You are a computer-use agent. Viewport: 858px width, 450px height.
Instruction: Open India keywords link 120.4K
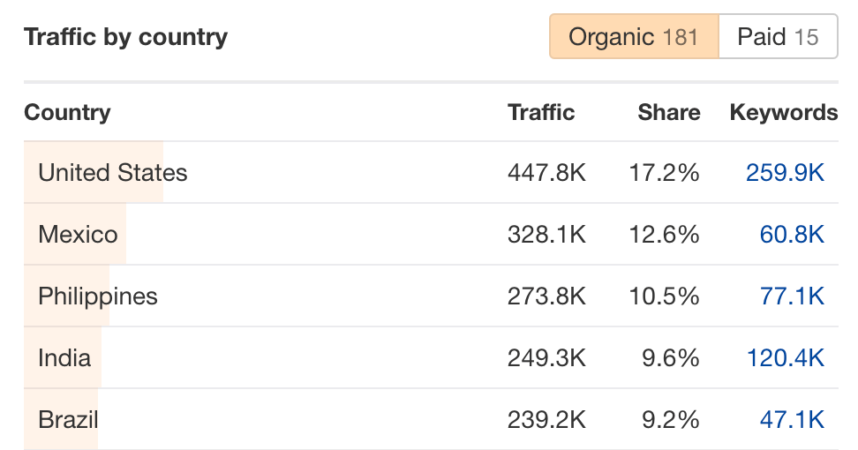coord(785,357)
